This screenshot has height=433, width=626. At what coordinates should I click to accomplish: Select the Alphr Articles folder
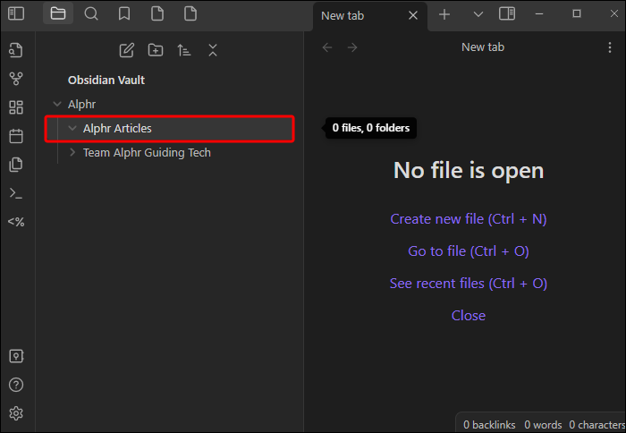[x=117, y=129]
